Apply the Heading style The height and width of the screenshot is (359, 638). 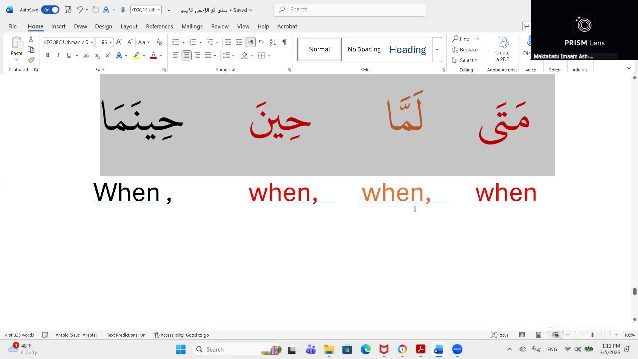pyautogui.click(x=408, y=49)
